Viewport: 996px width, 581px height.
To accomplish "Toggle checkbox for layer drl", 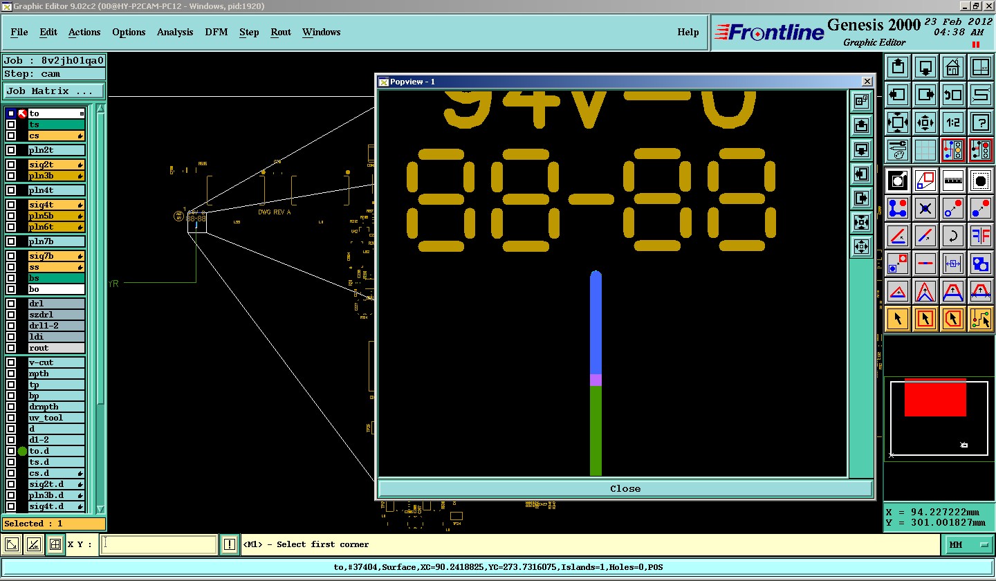I will click(x=11, y=304).
